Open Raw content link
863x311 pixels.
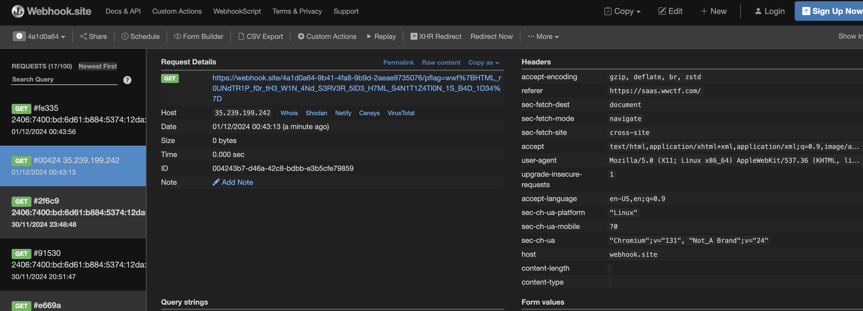tap(441, 63)
